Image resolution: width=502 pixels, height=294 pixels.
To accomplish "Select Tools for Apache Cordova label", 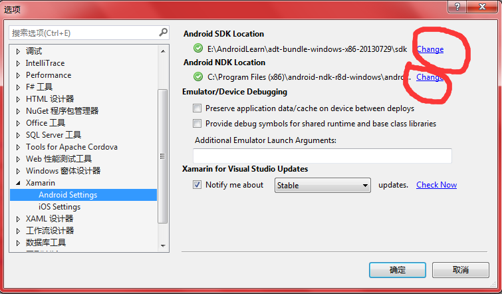I will 72,147.
